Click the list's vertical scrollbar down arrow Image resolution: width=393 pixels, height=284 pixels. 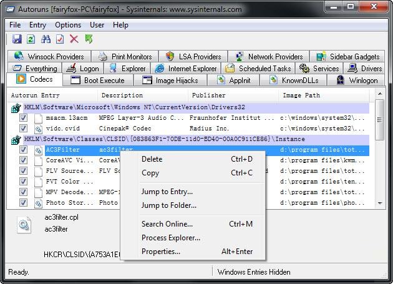(379, 204)
